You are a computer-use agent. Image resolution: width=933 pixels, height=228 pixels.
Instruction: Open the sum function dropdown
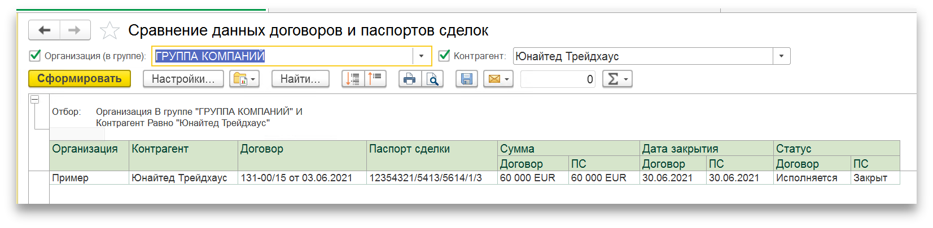[617, 79]
